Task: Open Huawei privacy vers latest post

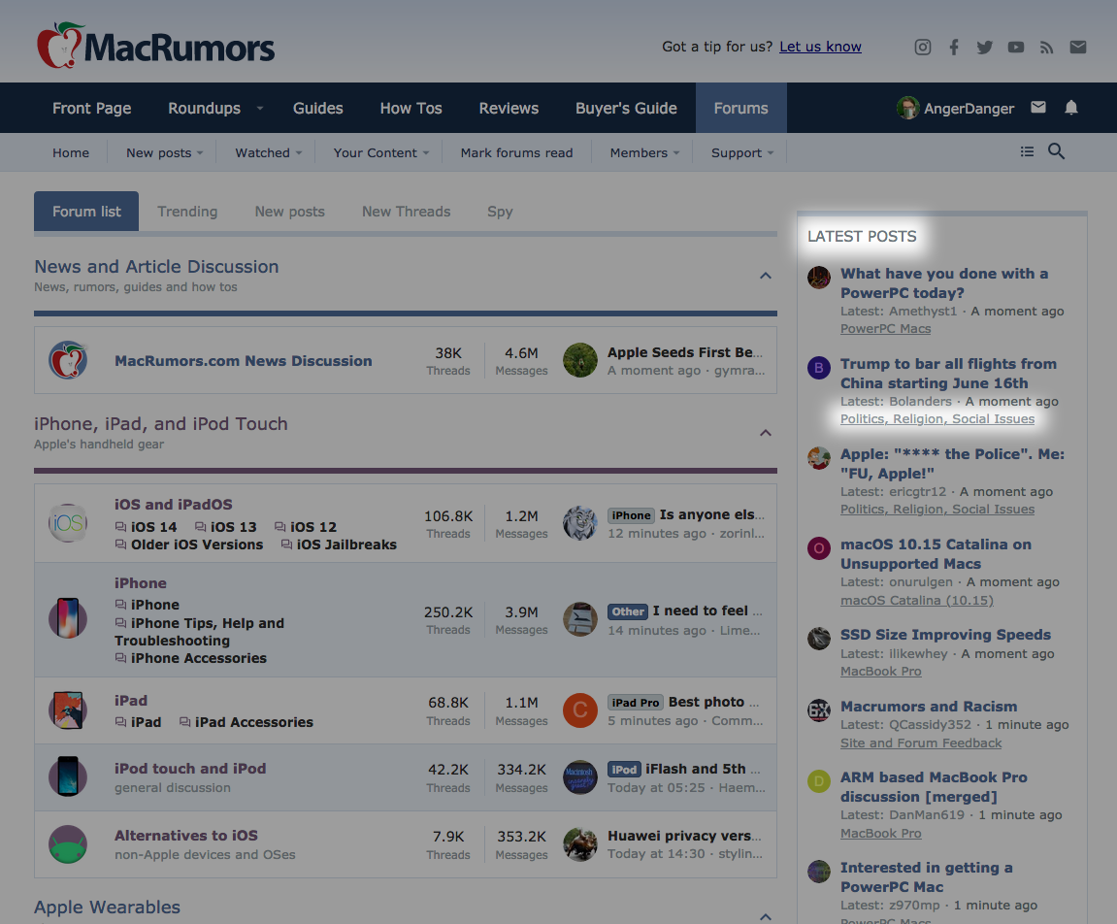Action: coord(684,836)
